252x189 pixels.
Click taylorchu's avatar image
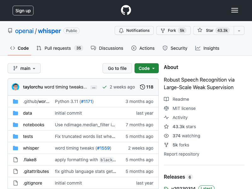tap(15, 87)
